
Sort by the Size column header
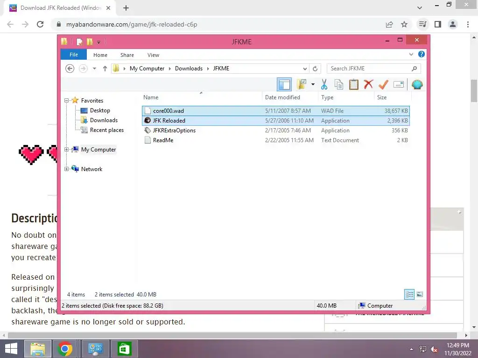(x=392, y=97)
